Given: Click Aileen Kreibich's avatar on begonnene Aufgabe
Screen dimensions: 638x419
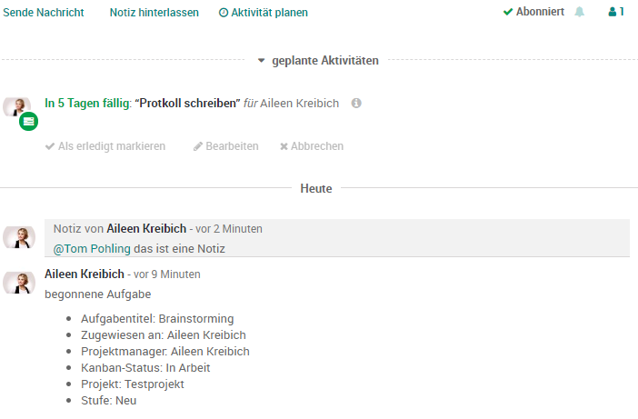Looking at the screenshot, I should [19, 283].
